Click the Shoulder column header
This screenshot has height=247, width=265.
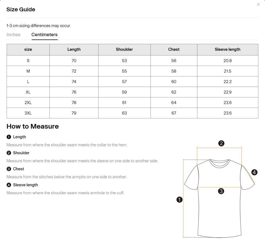[x=124, y=49]
